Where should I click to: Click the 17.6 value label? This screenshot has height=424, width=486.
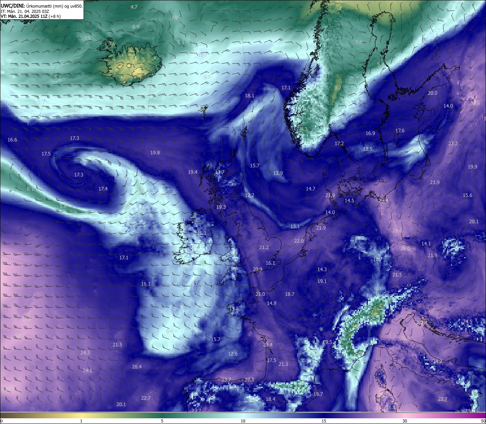pyautogui.click(x=400, y=131)
